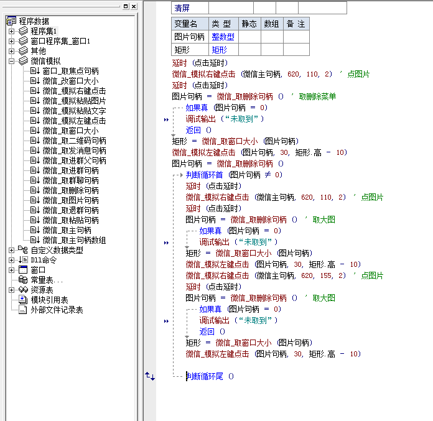Screen dimensions: 433x421
Task: Expand the 窗口 tree node
Action: tap(11, 270)
